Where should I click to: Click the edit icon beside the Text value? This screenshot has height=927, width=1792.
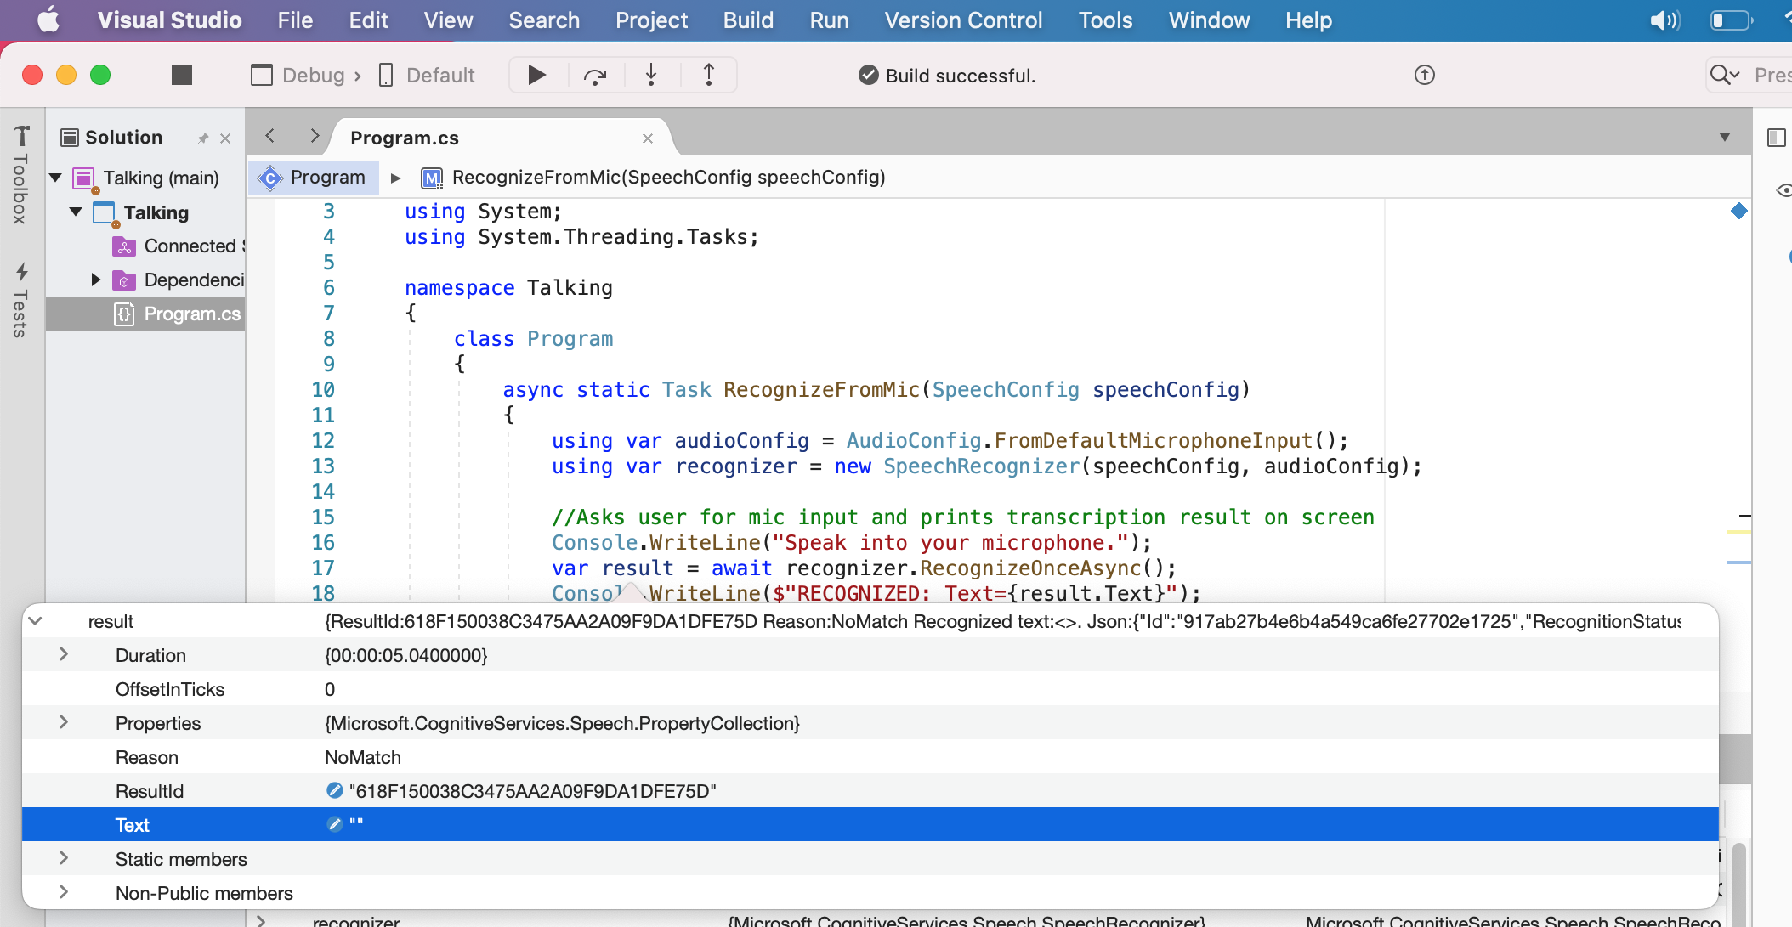(x=334, y=824)
